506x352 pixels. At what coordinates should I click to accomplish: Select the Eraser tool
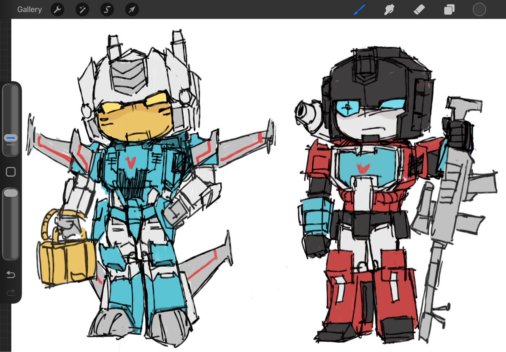click(x=419, y=10)
